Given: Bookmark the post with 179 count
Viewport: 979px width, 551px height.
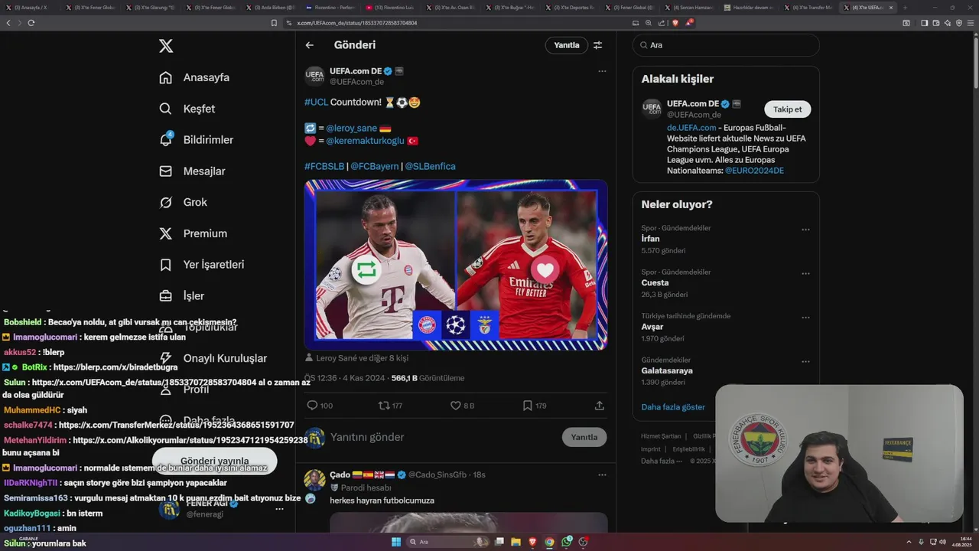Looking at the screenshot, I should pos(535,406).
